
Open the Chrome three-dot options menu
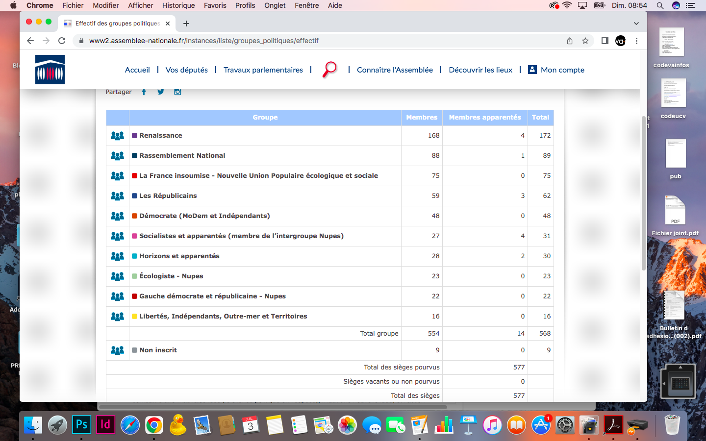pos(636,41)
